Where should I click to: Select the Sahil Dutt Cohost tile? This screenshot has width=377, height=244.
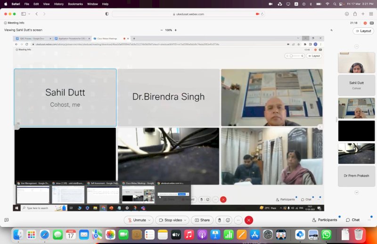click(356, 85)
